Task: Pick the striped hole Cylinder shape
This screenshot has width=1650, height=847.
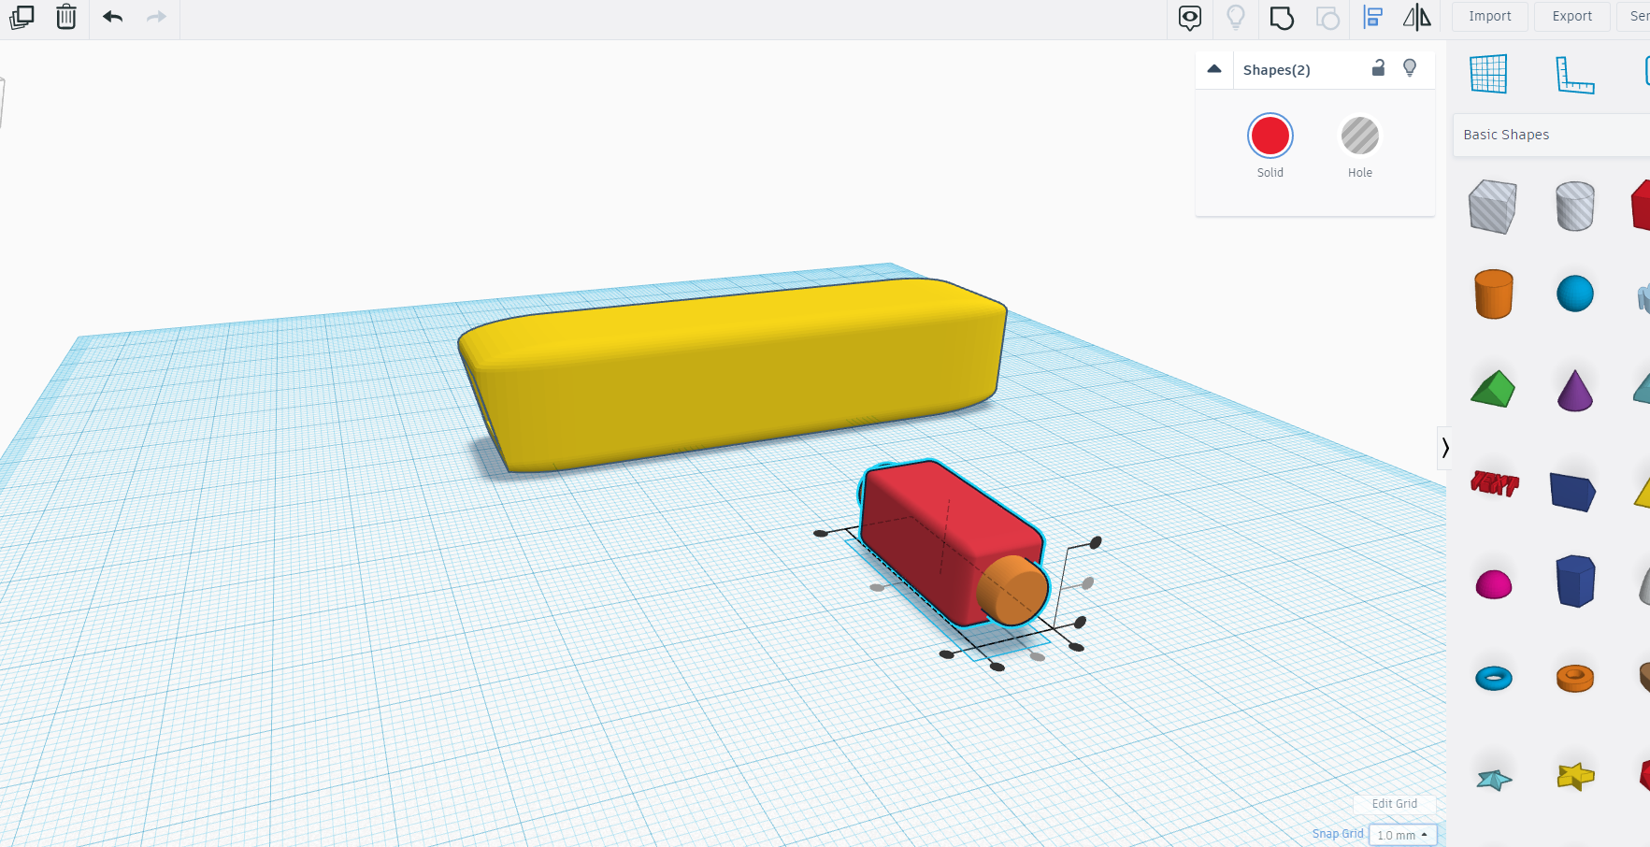Action: [x=1575, y=207]
